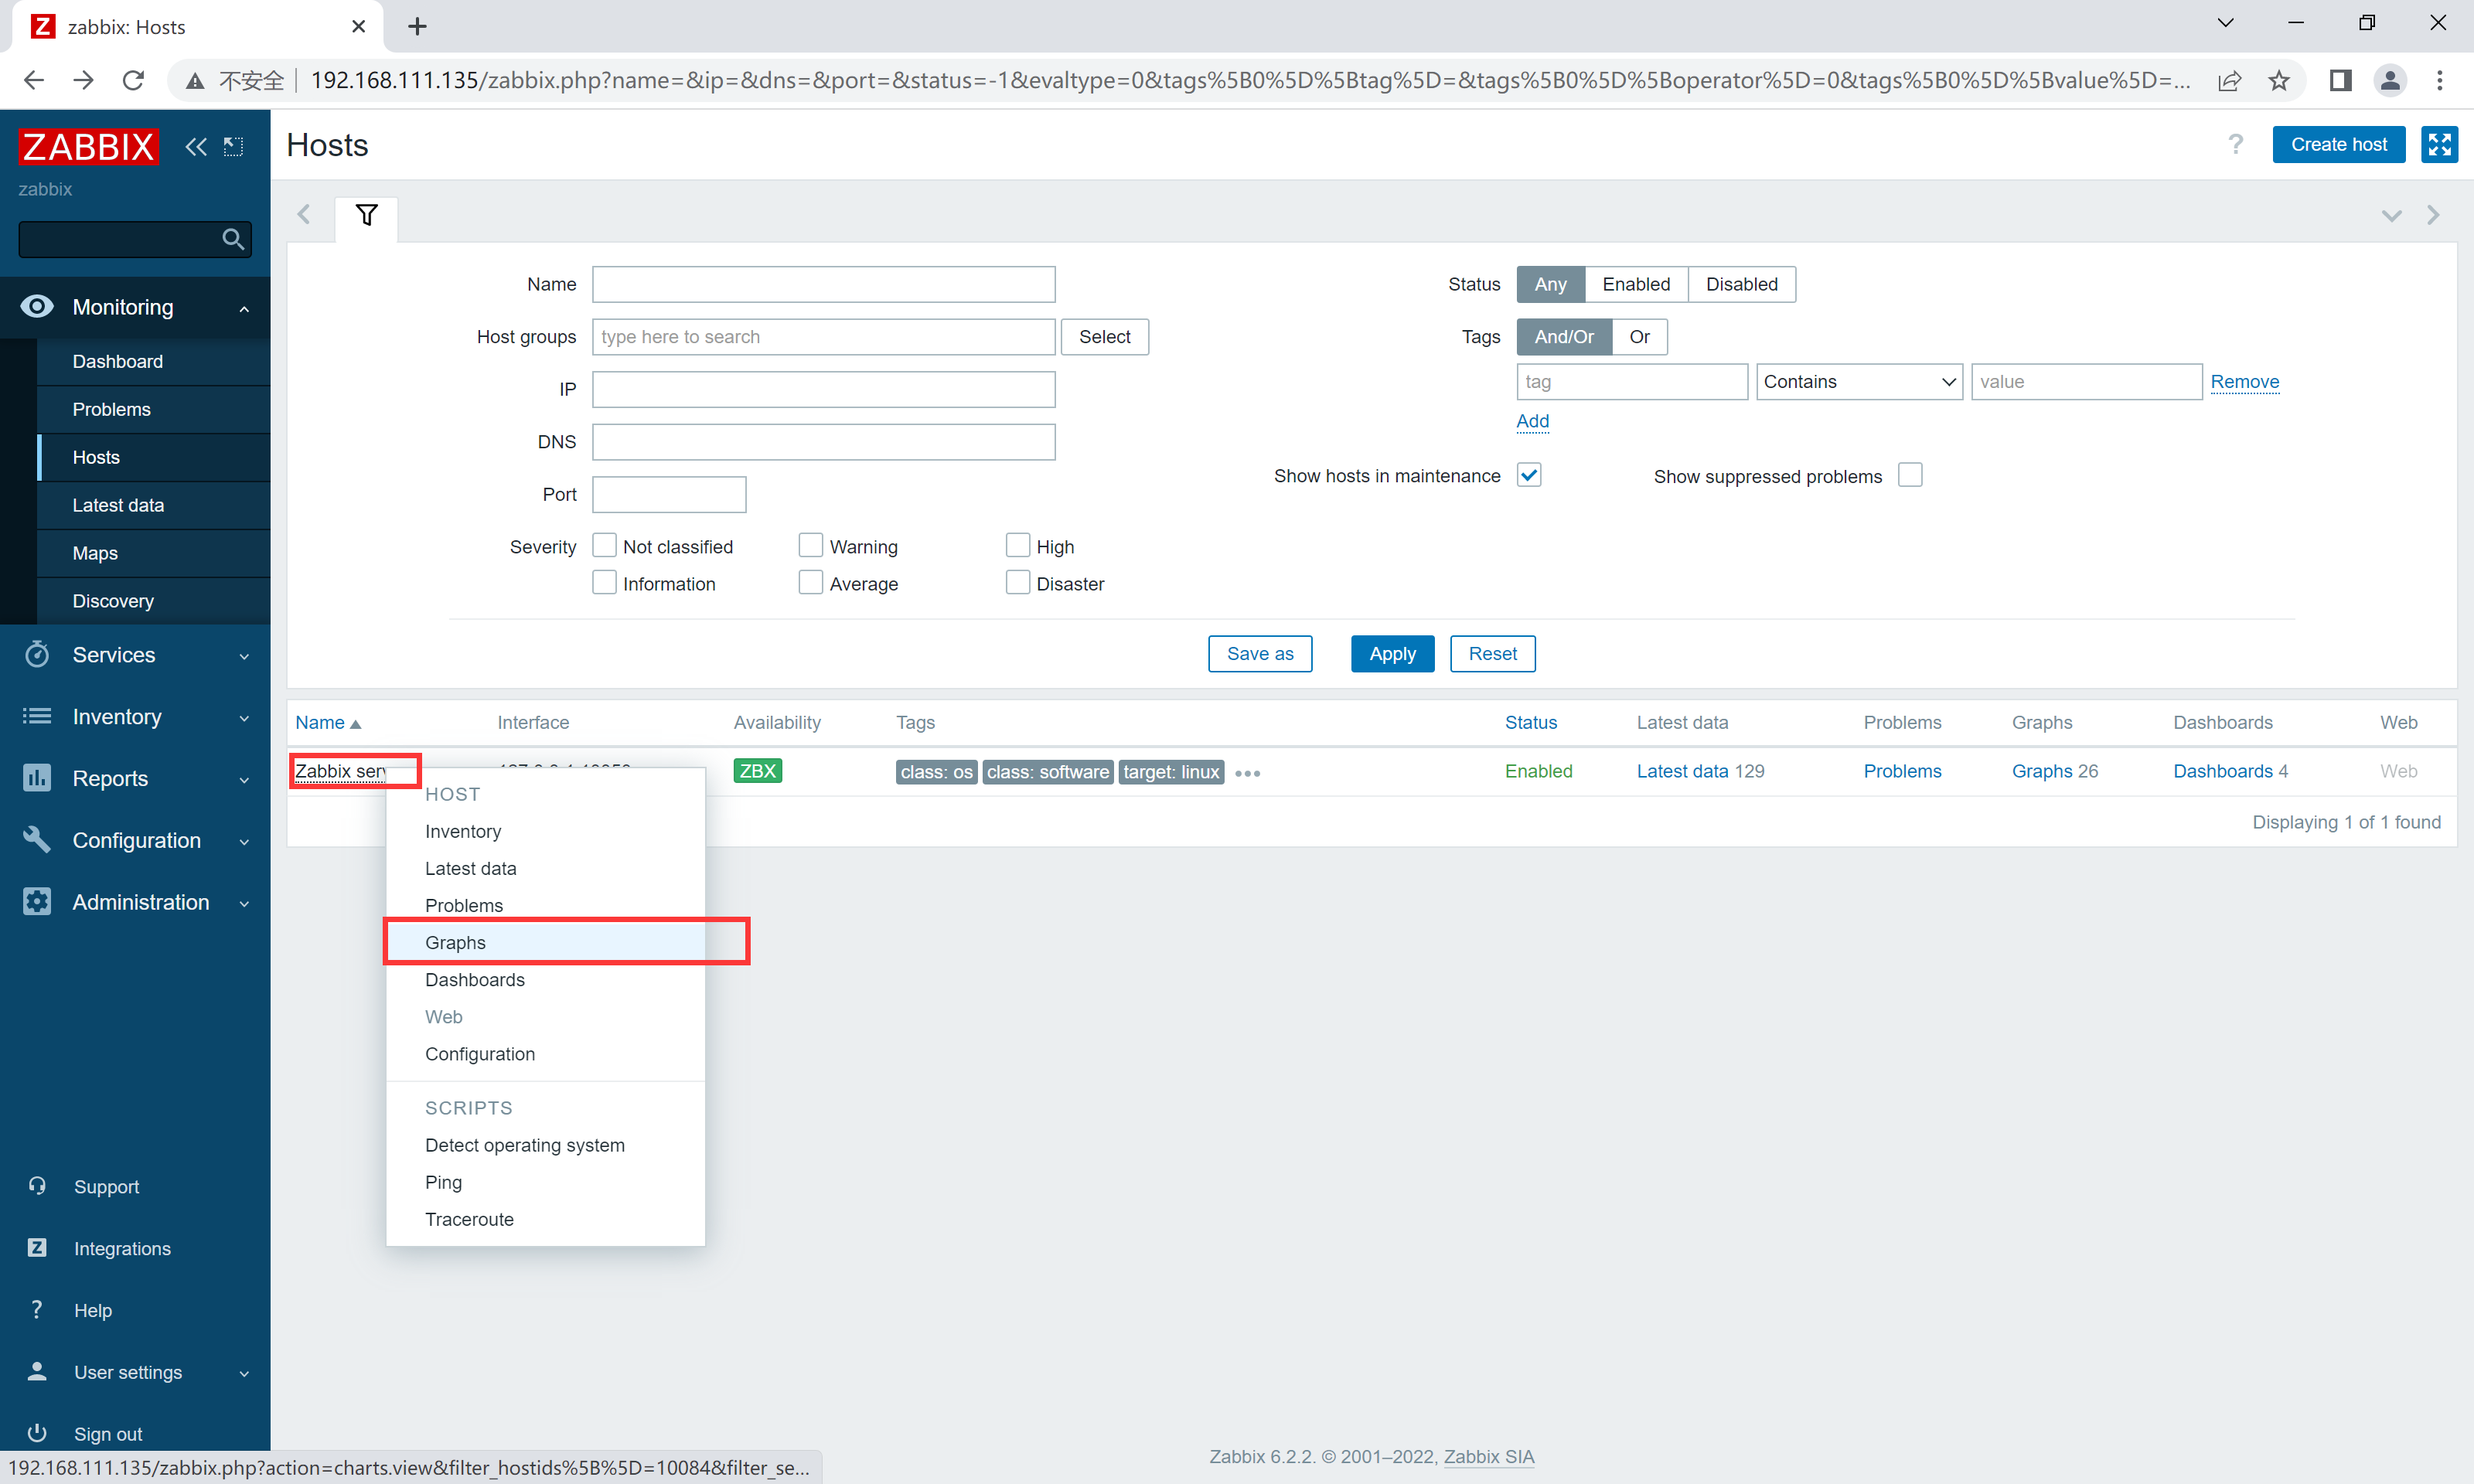Click the sidebar search magnifier icon
Image resolution: width=2474 pixels, height=1484 pixels.
tap(233, 239)
